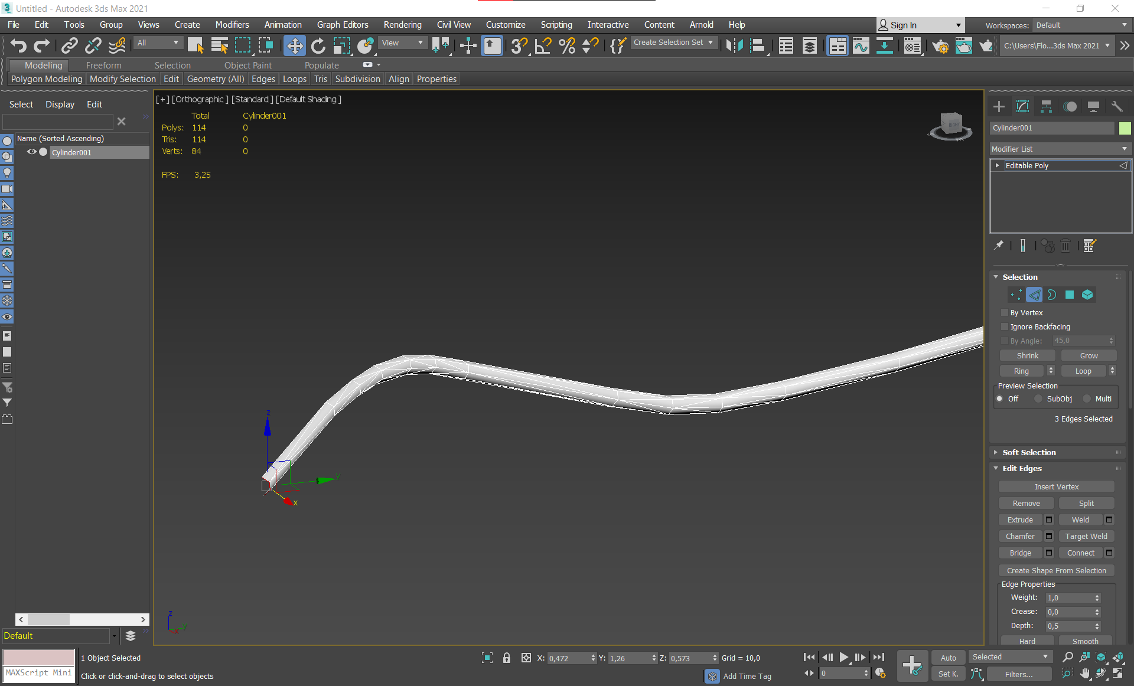Click the Undo arrow icon

coord(18,45)
